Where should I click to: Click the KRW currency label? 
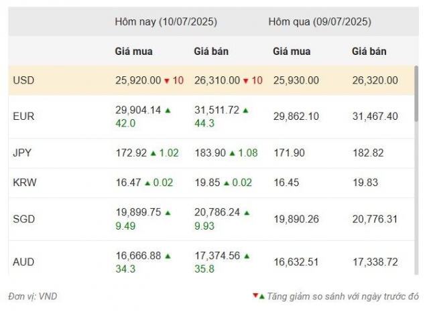25,183
